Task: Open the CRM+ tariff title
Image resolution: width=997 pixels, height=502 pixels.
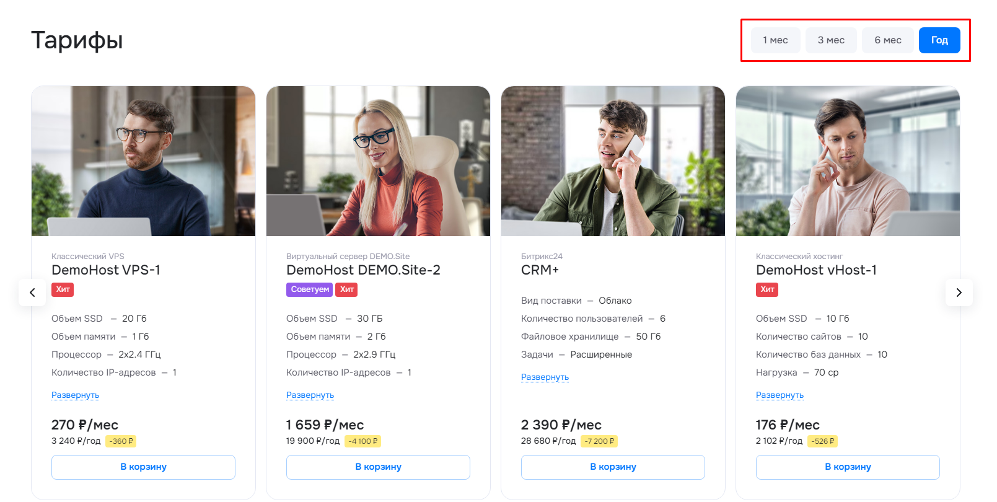Action: [540, 270]
